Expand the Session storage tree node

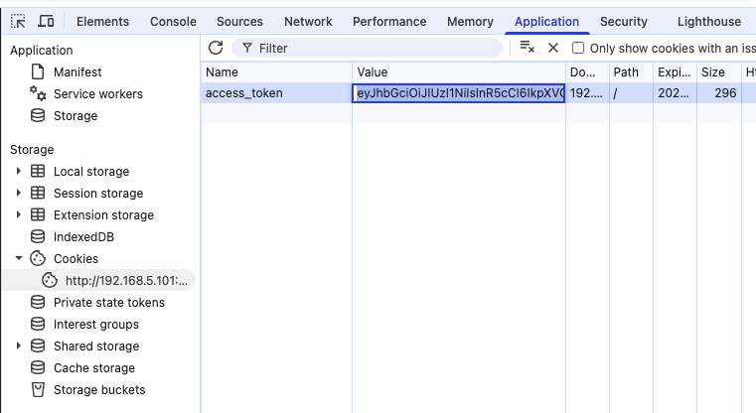[18, 194]
